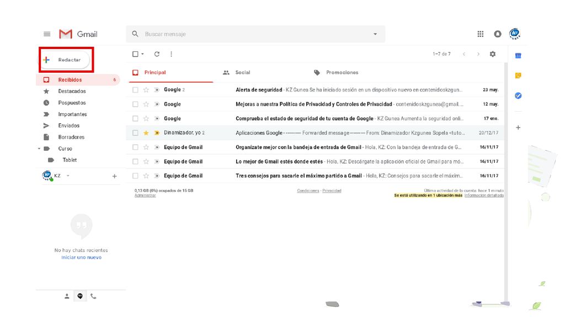This screenshot has height=317, width=565.
Task: Open the main hamburger menu
Action: click(47, 34)
